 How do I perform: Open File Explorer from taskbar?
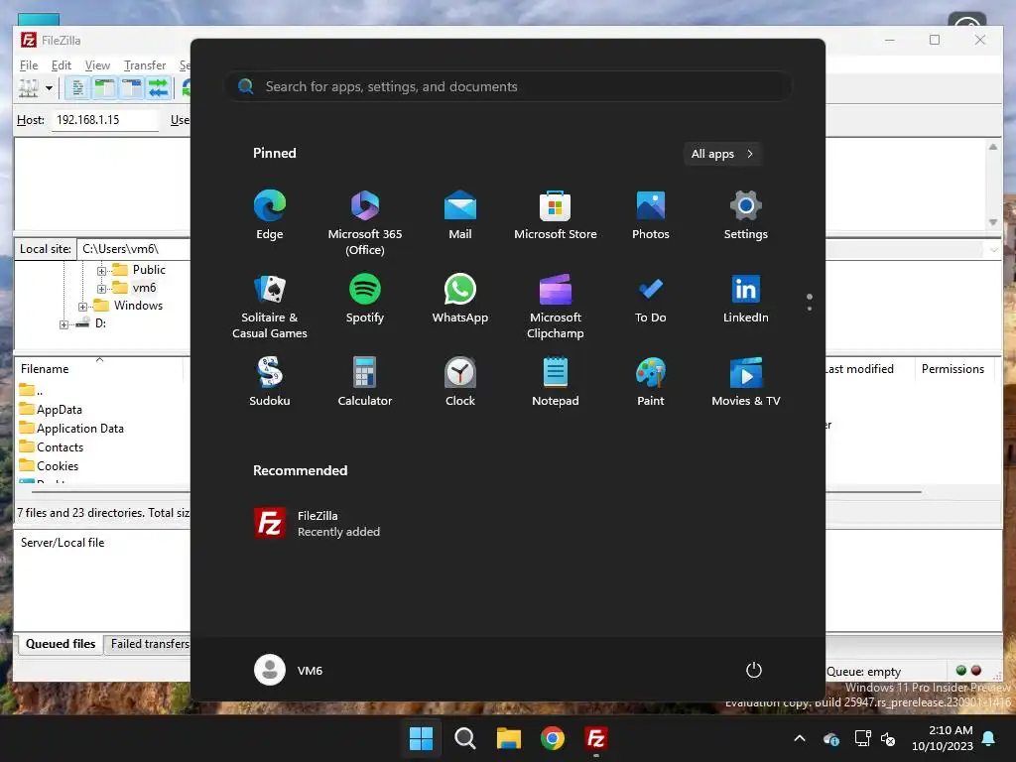509,738
